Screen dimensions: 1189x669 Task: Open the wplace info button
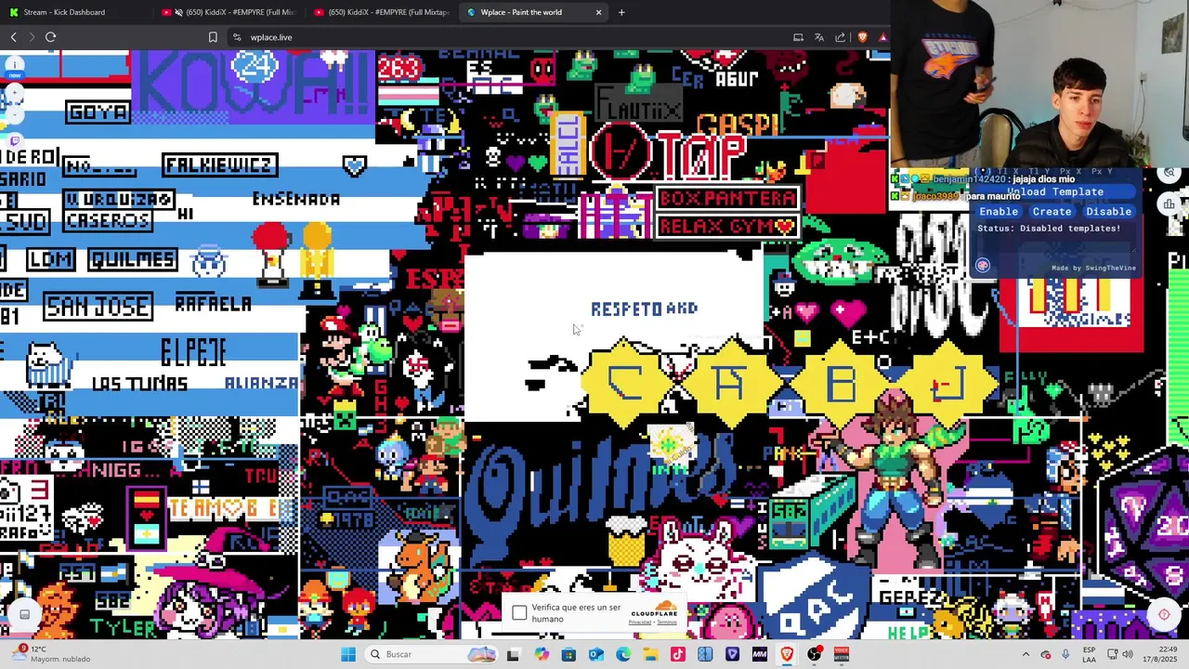point(14,65)
